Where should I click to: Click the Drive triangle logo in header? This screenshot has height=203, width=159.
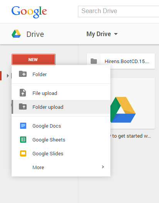click(16, 34)
